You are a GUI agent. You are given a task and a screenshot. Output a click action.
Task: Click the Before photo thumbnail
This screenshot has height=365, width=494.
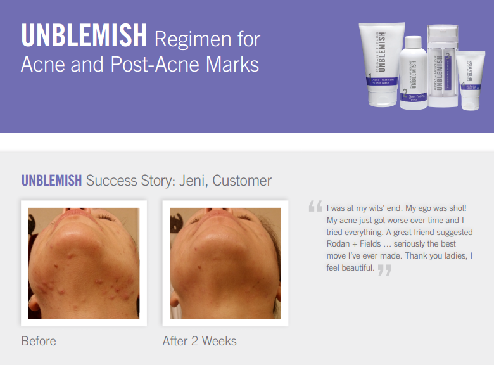click(x=84, y=263)
